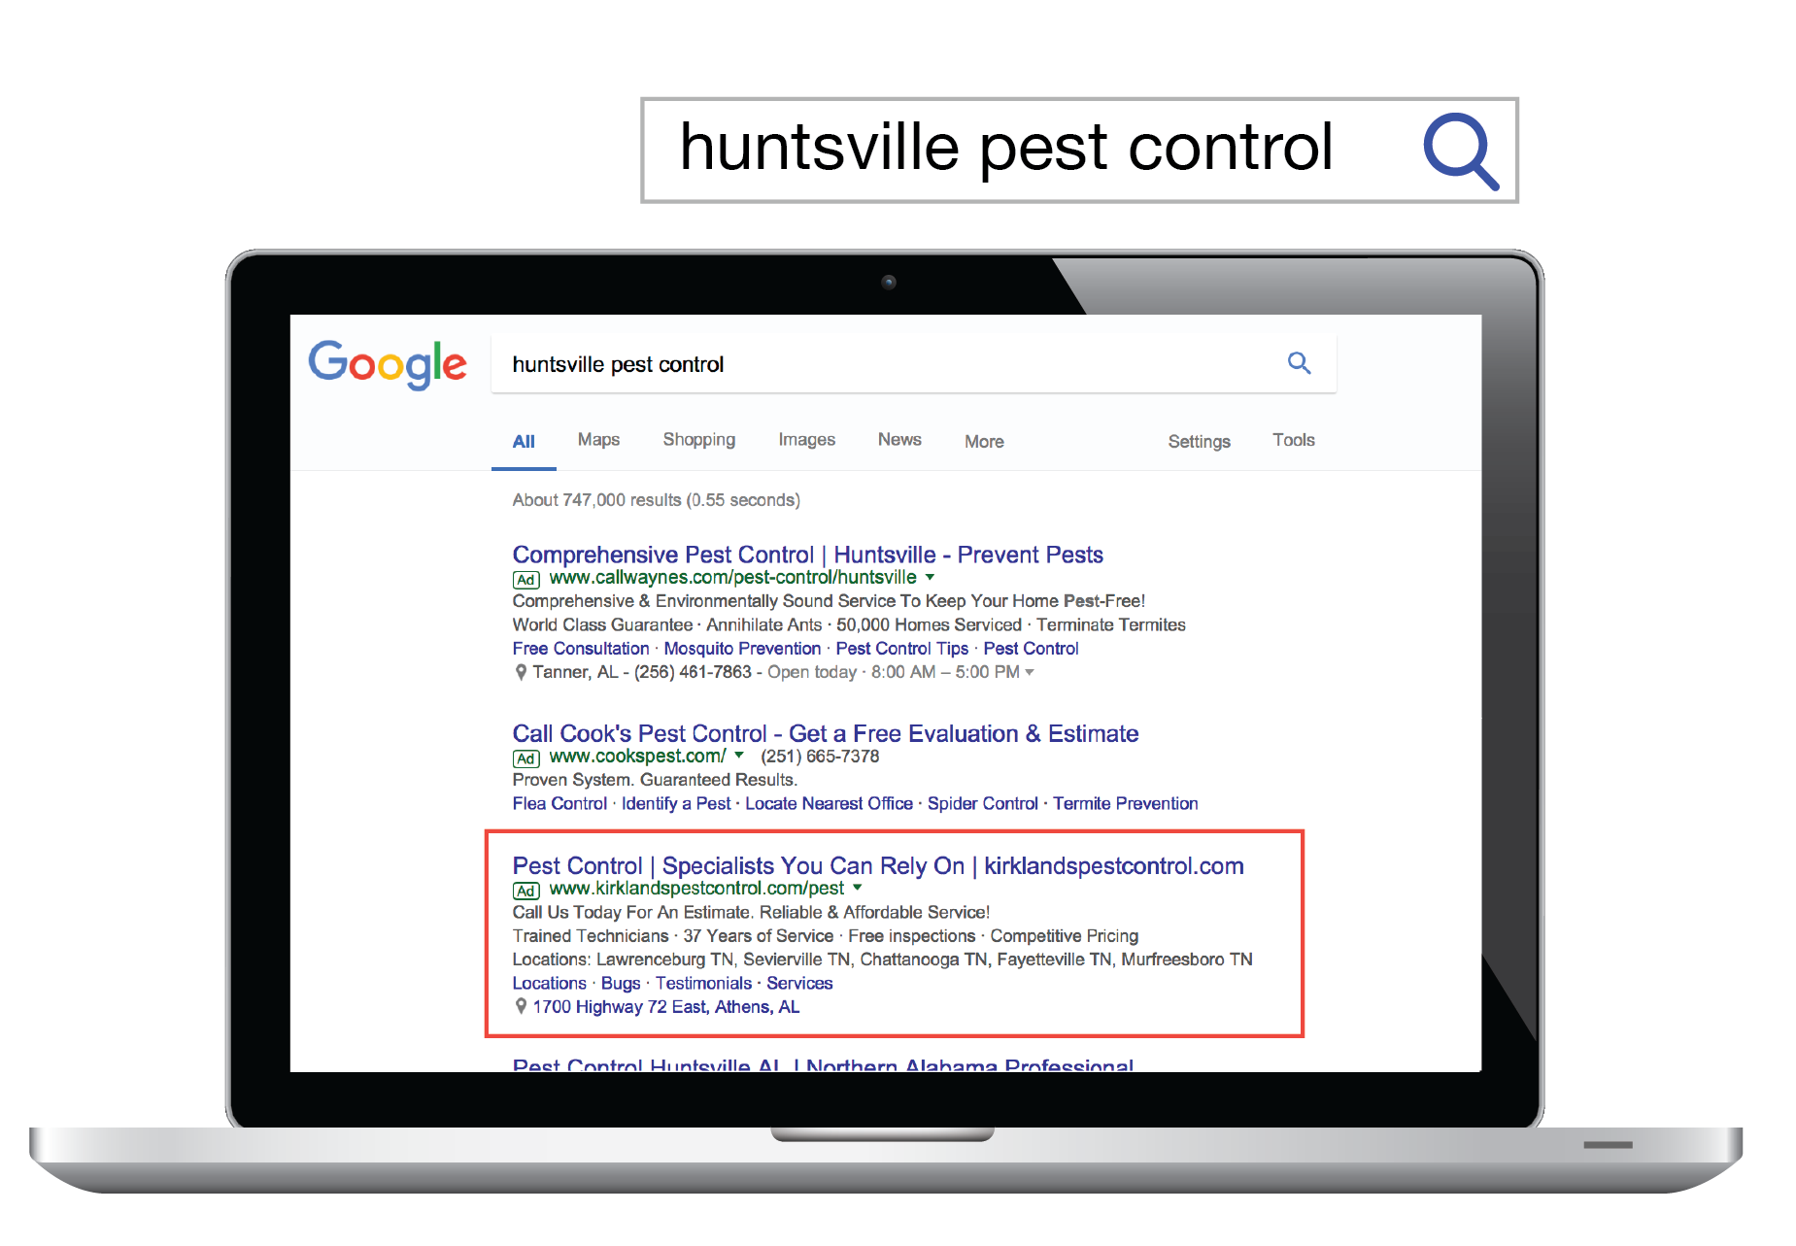
Task: Expand the opening hours arrow after 5:00 PM
Action: (x=1030, y=673)
